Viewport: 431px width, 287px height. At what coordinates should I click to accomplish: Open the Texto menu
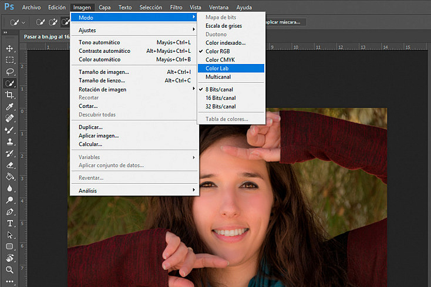point(125,8)
